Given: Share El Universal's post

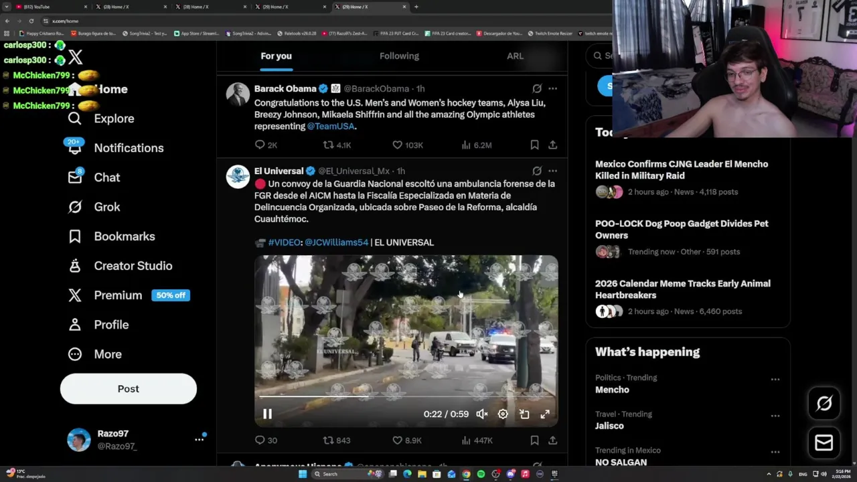Looking at the screenshot, I should click(552, 440).
